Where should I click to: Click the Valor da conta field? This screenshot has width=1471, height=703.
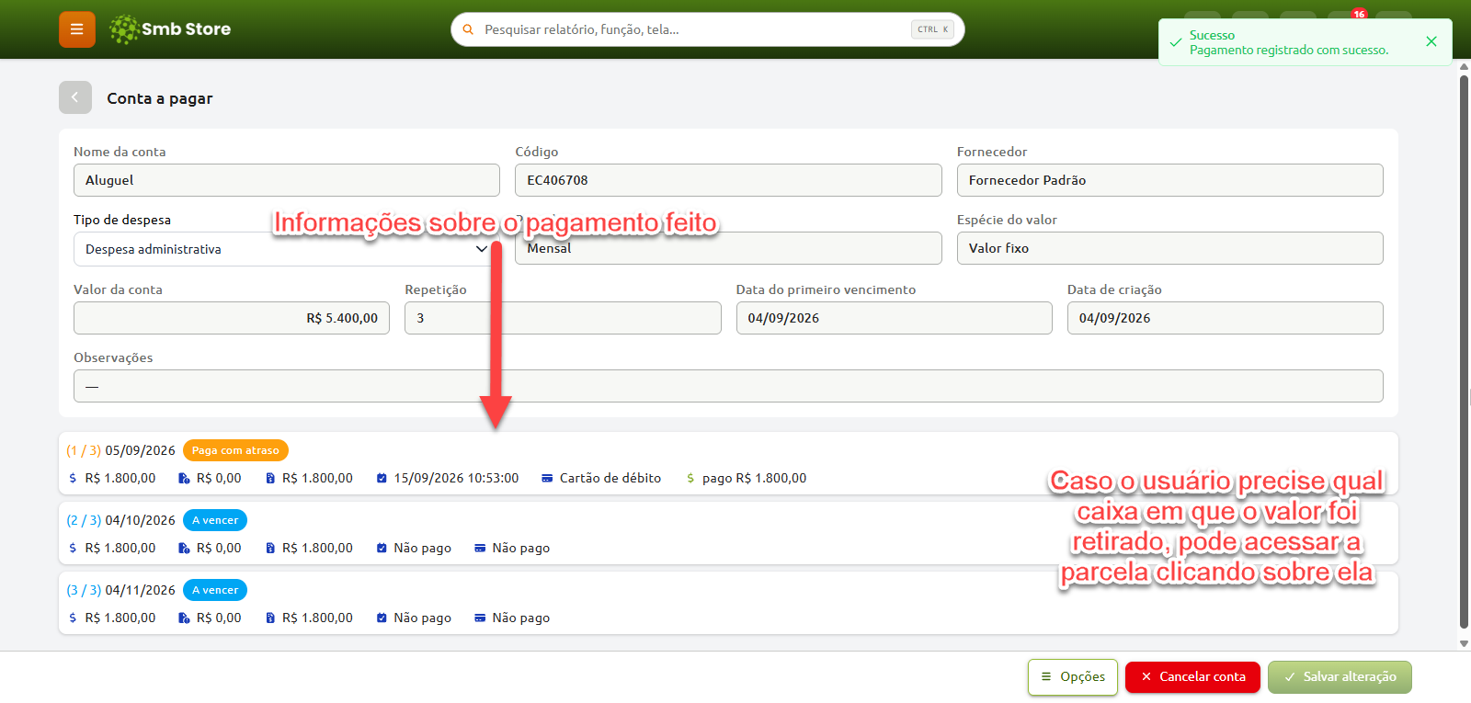tap(232, 318)
